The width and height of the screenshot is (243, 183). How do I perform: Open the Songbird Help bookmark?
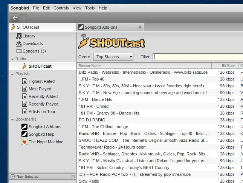coord(42,134)
